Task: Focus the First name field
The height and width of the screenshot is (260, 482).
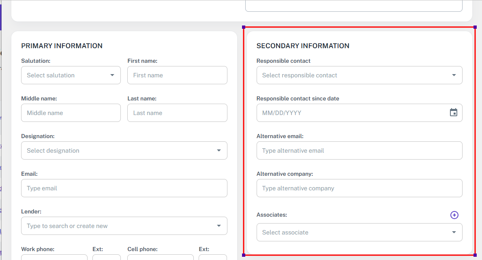Action: tap(177, 75)
